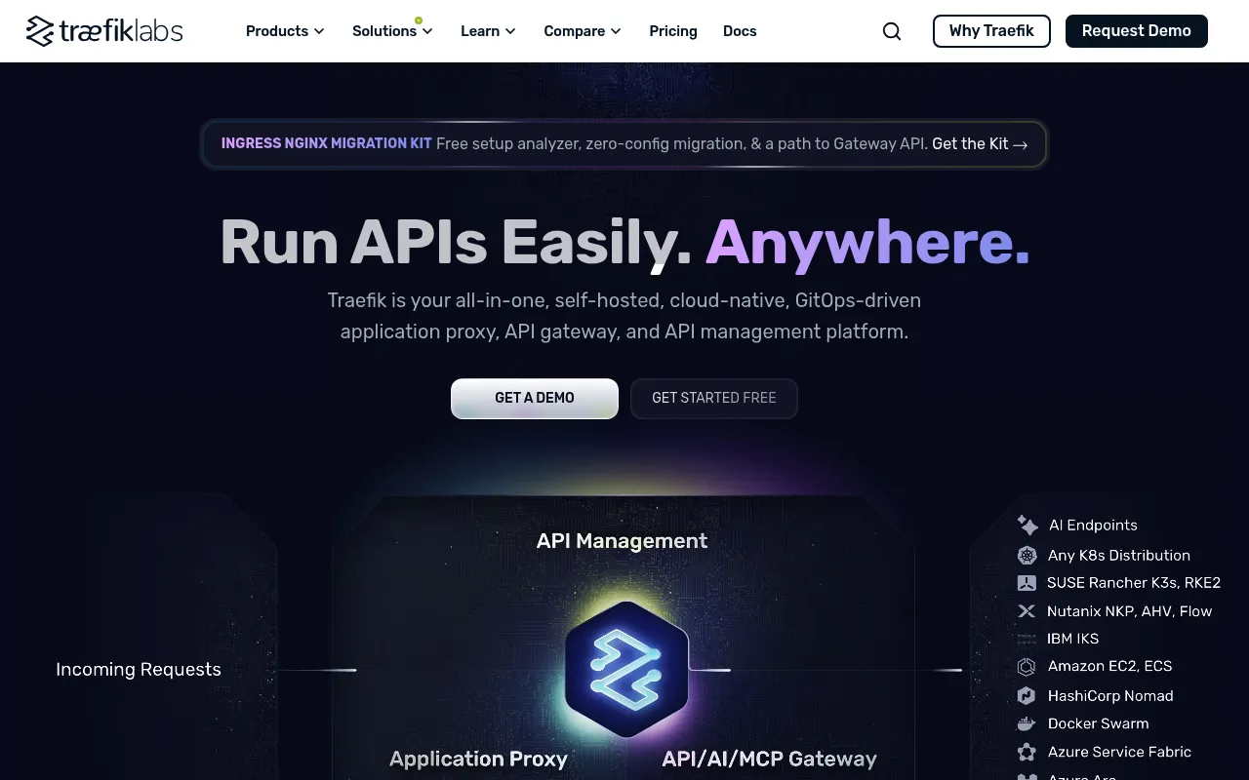Open the Products menu
This screenshot has width=1249, height=780.
[x=285, y=31]
